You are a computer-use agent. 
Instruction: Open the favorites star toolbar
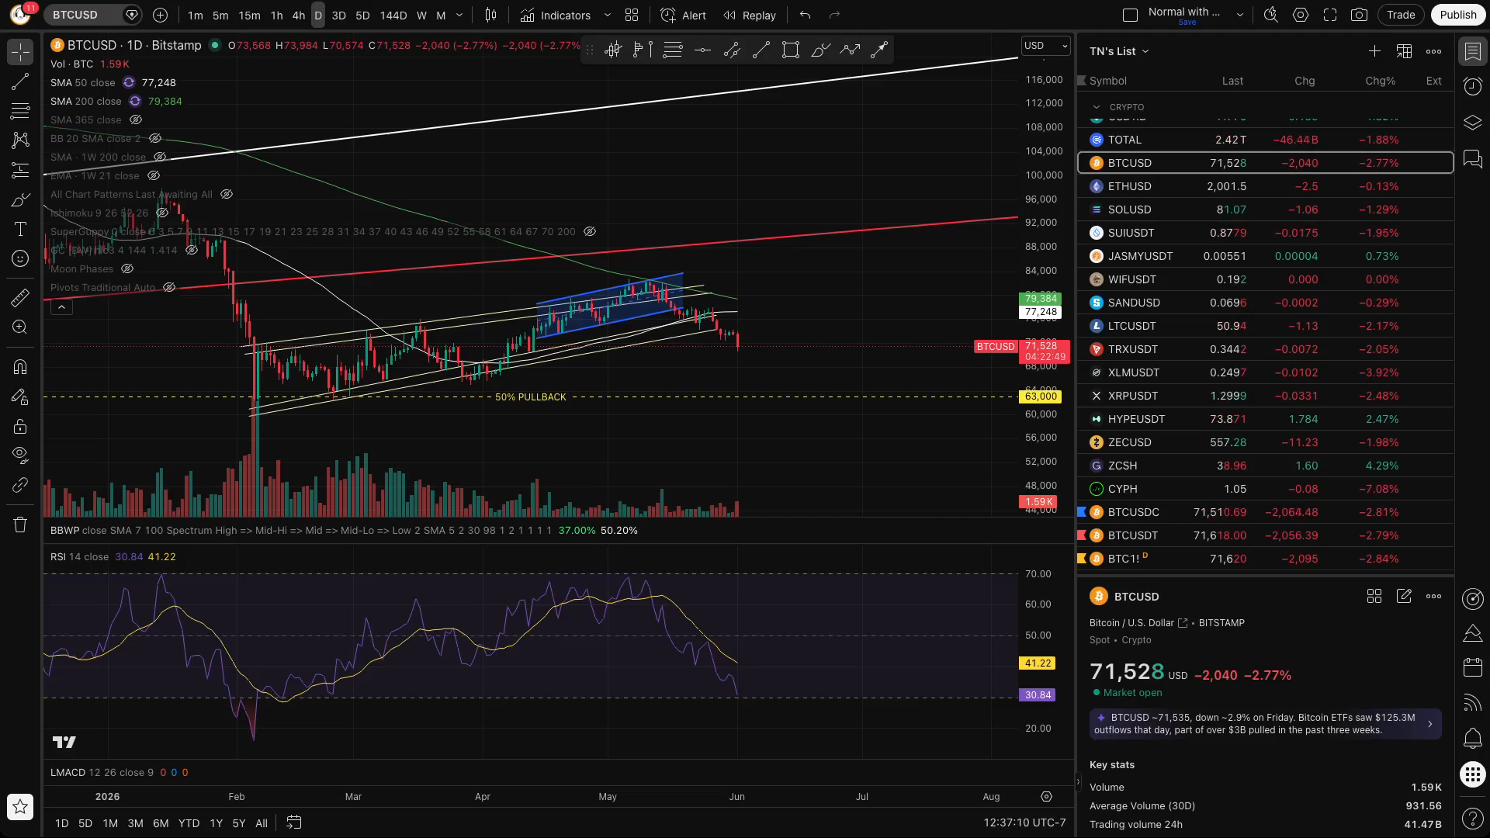click(20, 807)
